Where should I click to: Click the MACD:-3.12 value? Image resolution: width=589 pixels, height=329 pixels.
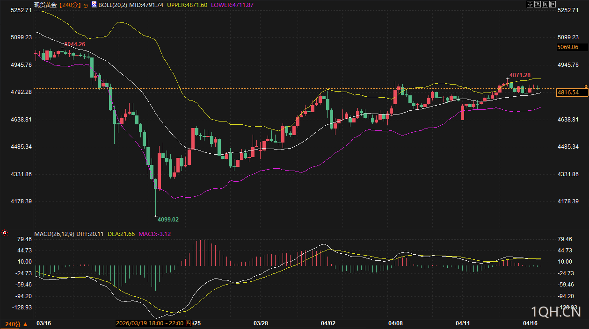[x=154, y=234]
